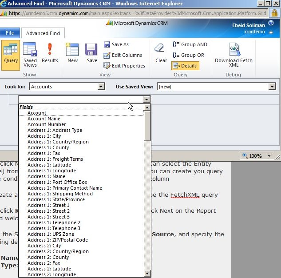
Task: Click Save As in the ribbon
Action: pyautogui.click(x=116, y=44)
